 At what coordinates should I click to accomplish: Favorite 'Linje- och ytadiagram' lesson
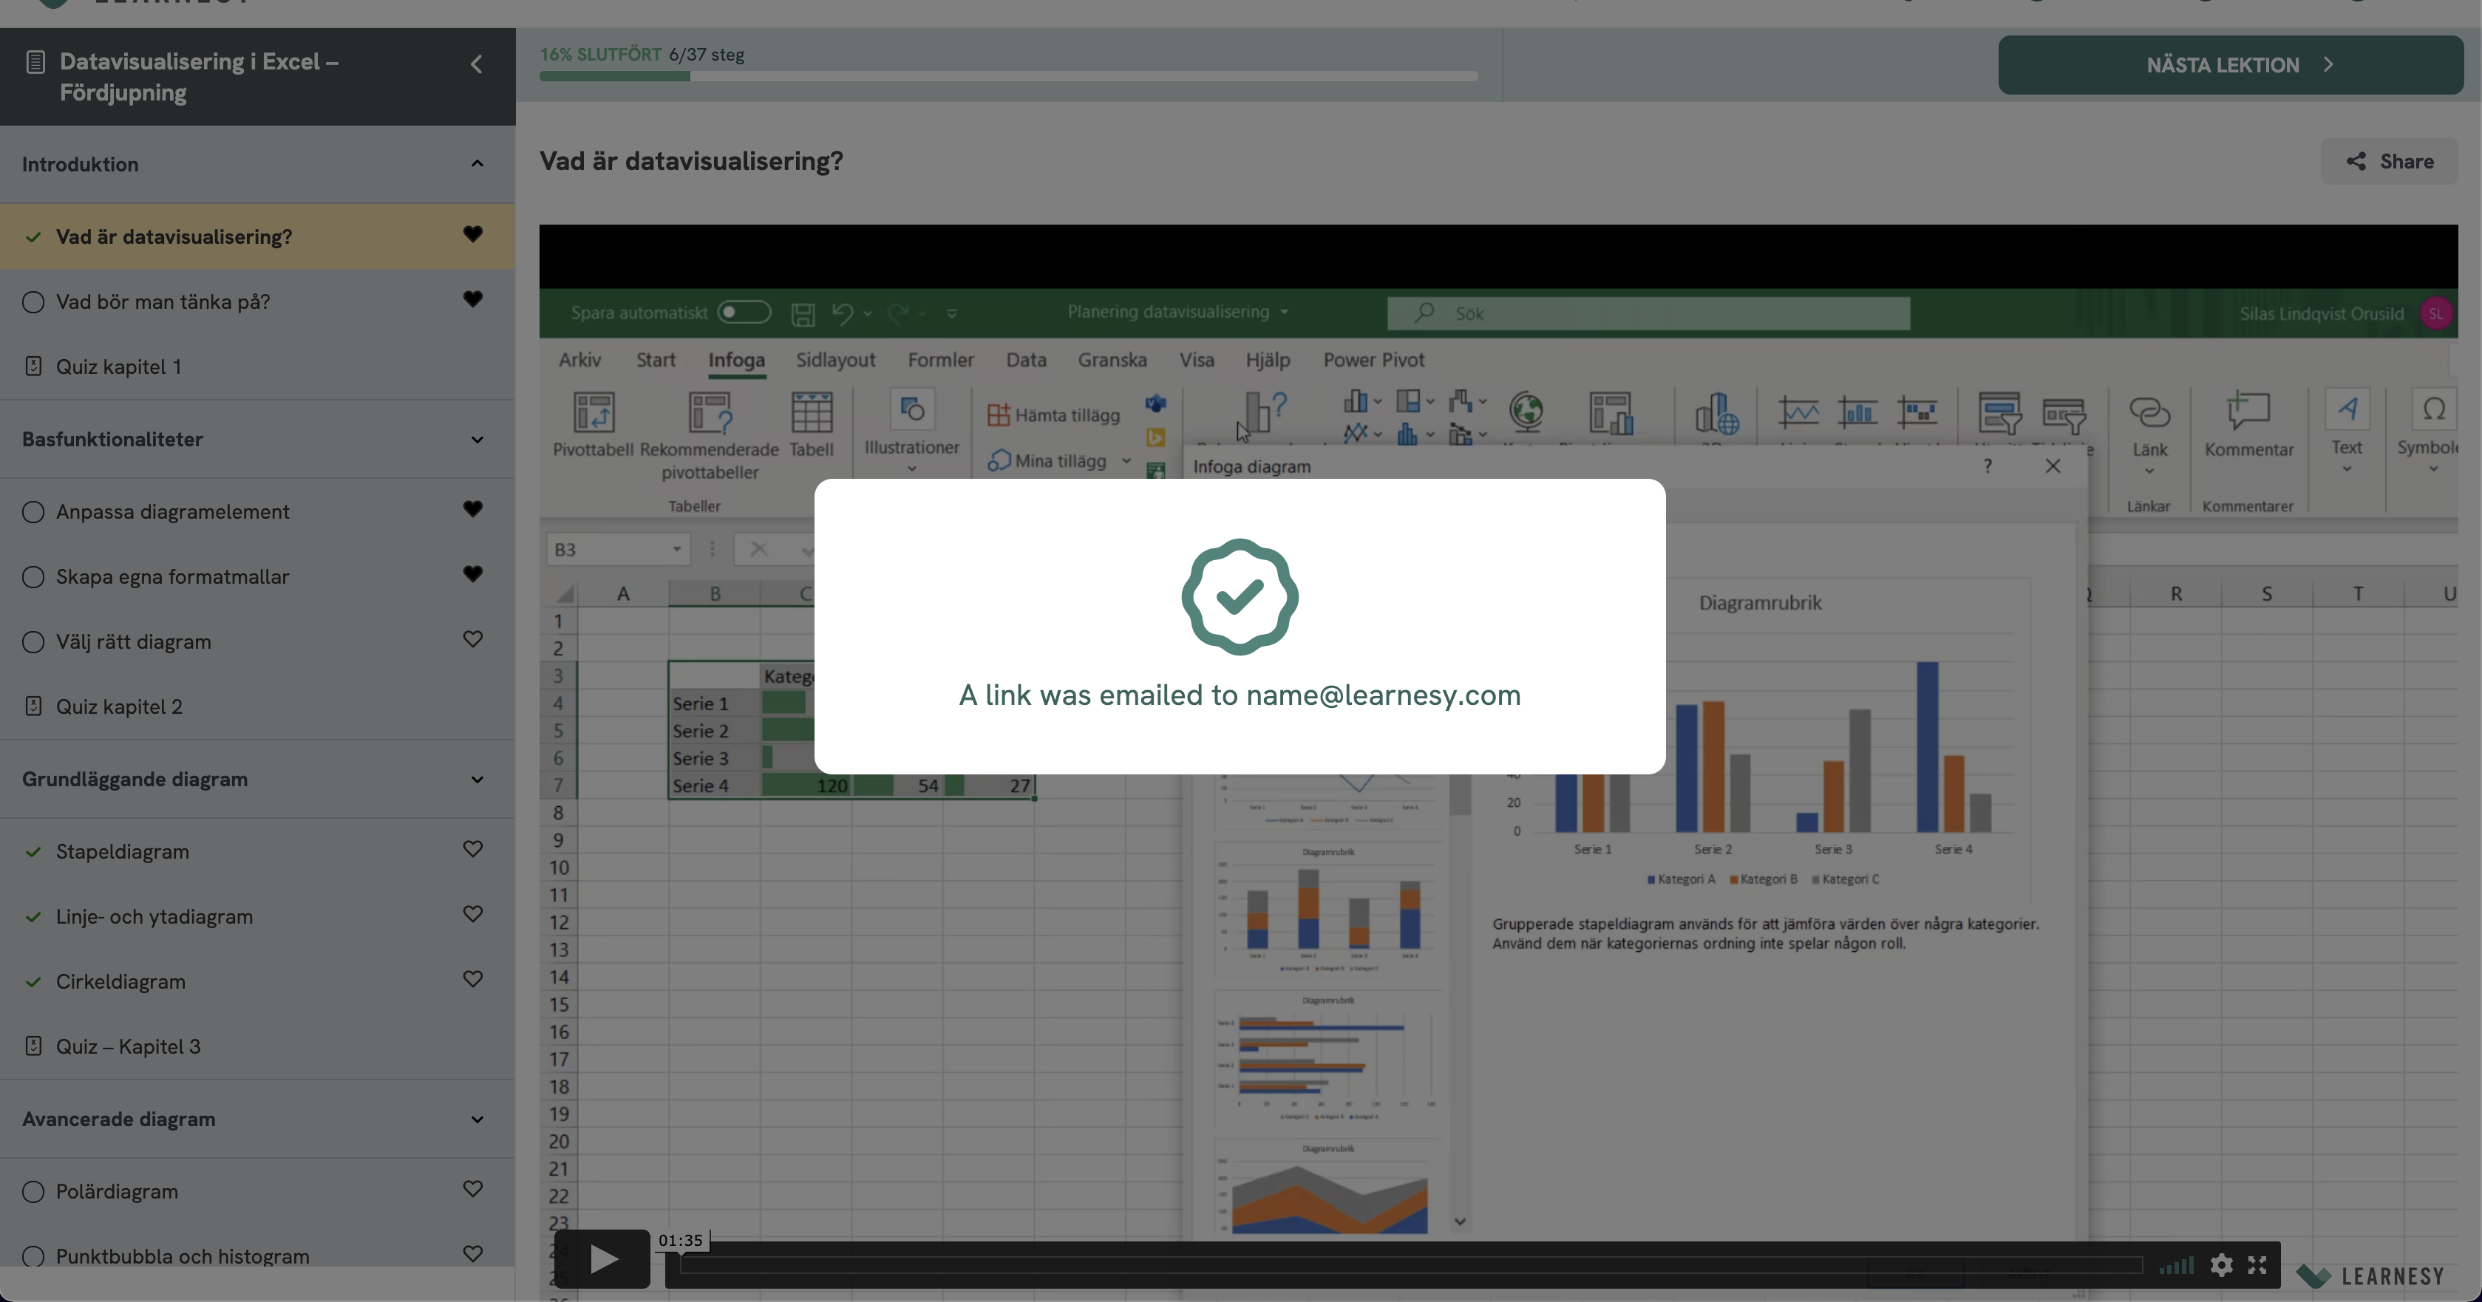click(x=472, y=914)
